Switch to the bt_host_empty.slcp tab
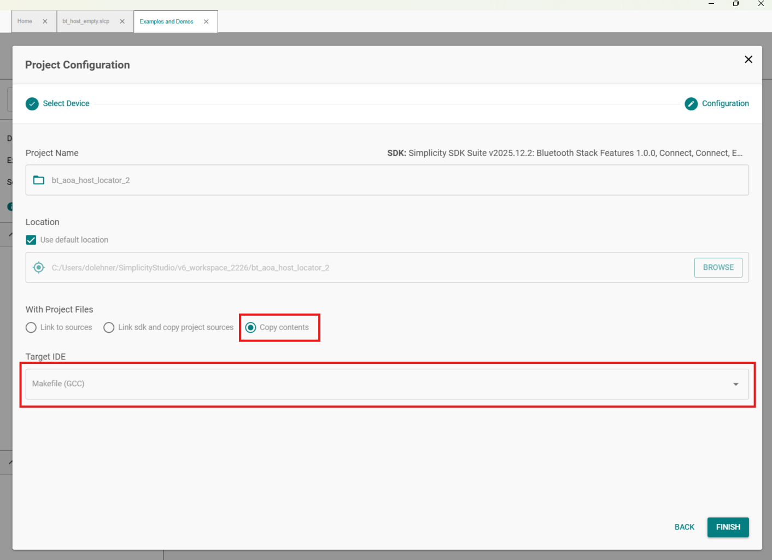Image resolution: width=772 pixels, height=560 pixels. pos(86,21)
